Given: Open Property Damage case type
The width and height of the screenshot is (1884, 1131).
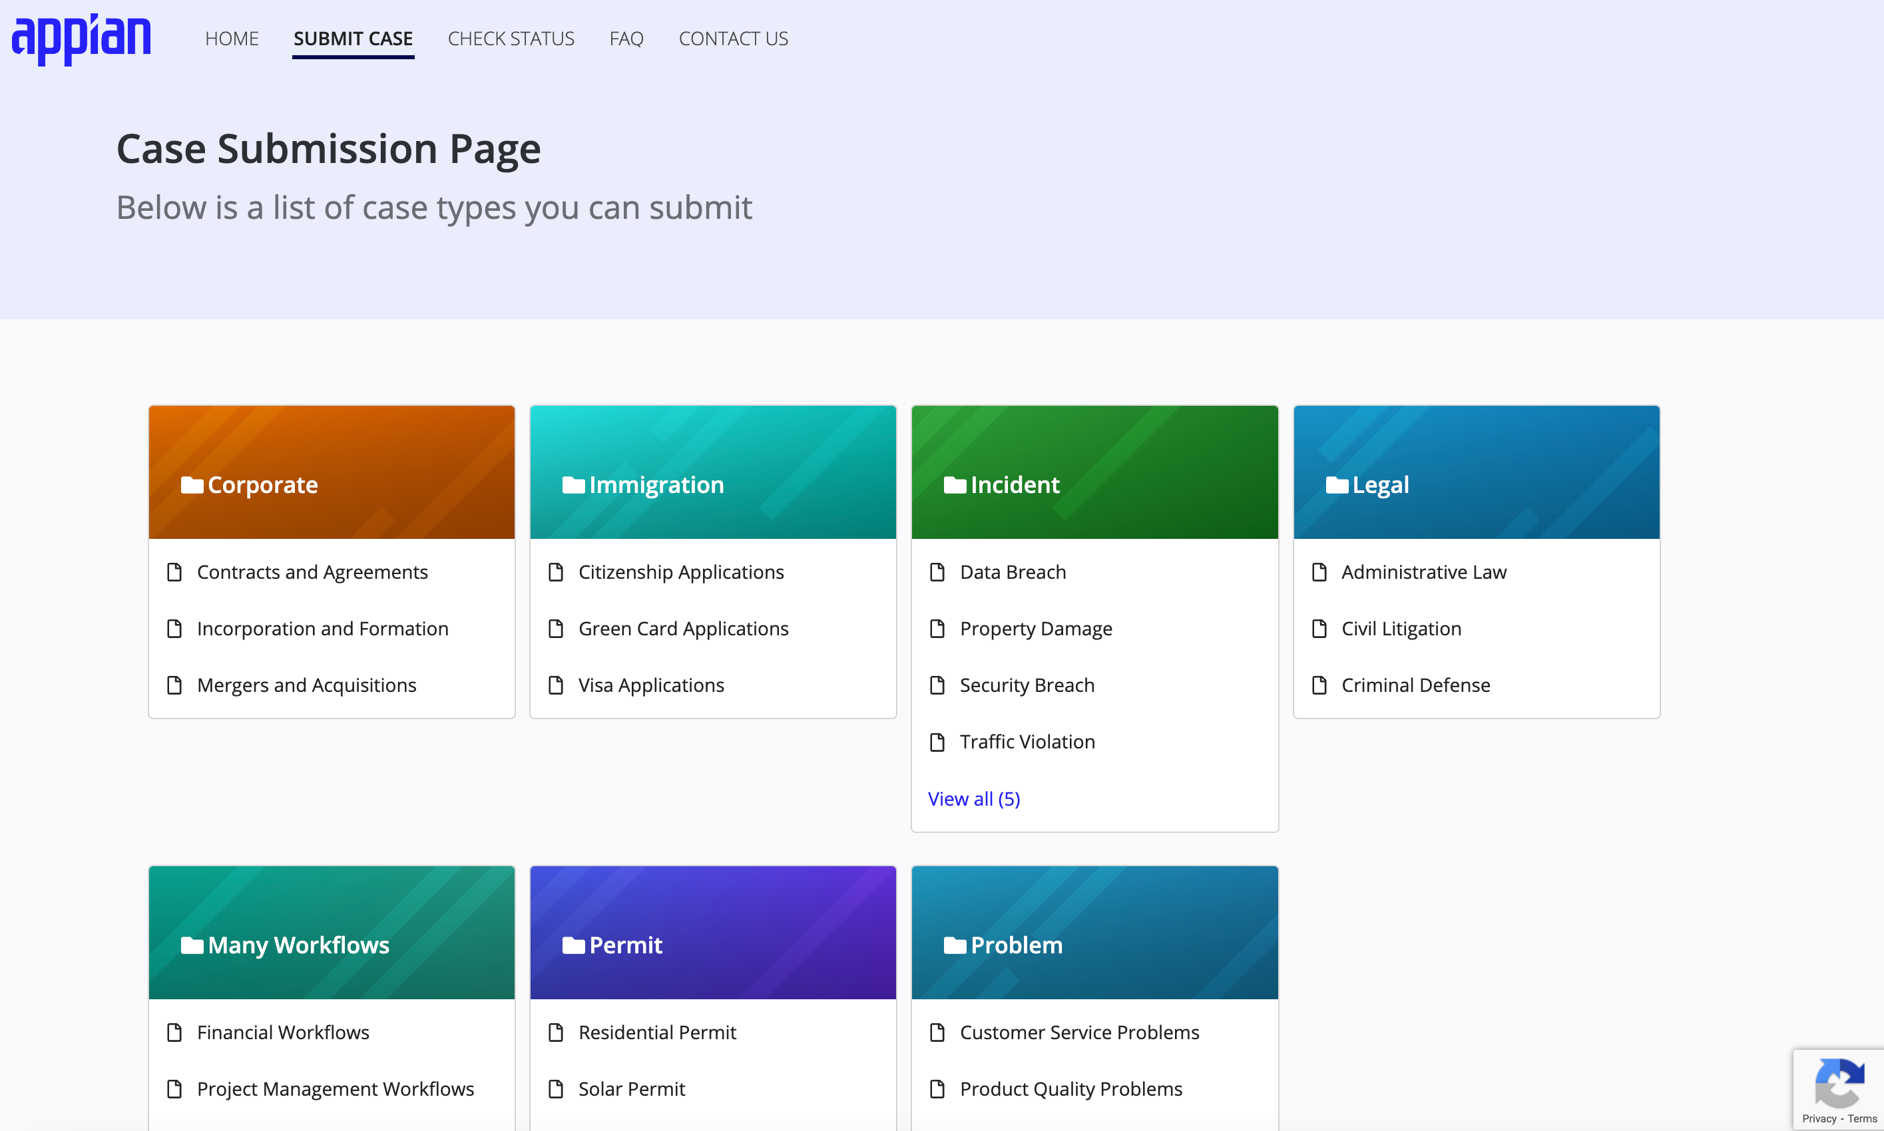Looking at the screenshot, I should click(1035, 628).
